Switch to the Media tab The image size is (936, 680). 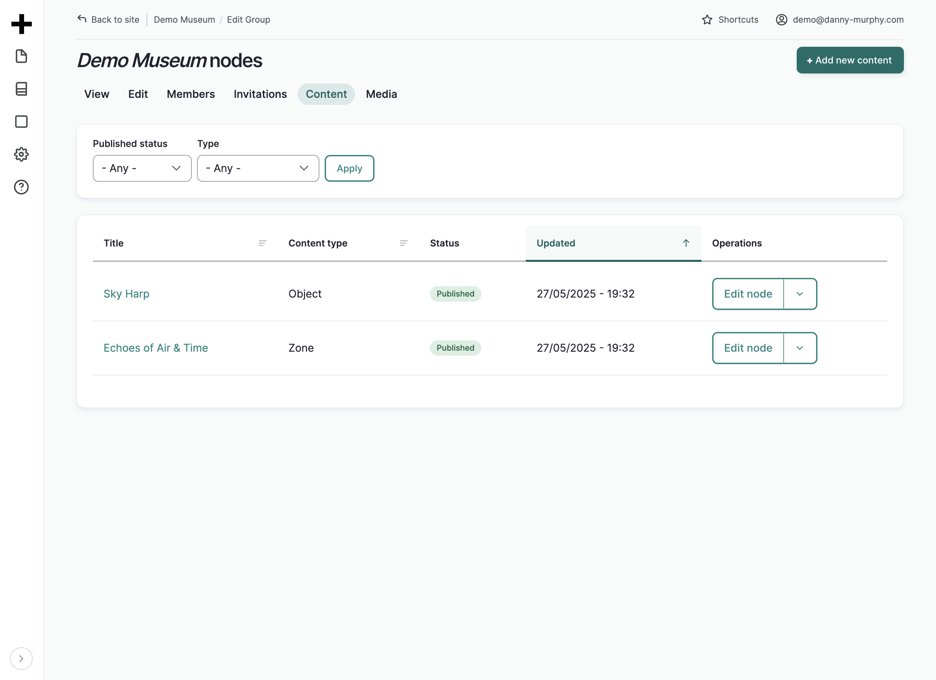click(x=381, y=94)
